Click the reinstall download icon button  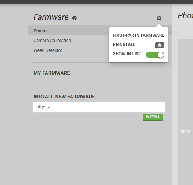pyautogui.click(x=160, y=45)
